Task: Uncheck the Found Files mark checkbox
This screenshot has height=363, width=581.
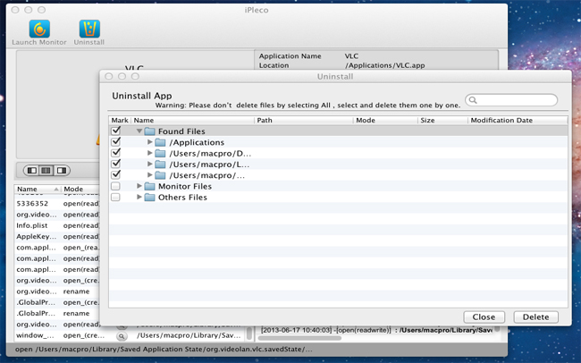Action: click(115, 131)
